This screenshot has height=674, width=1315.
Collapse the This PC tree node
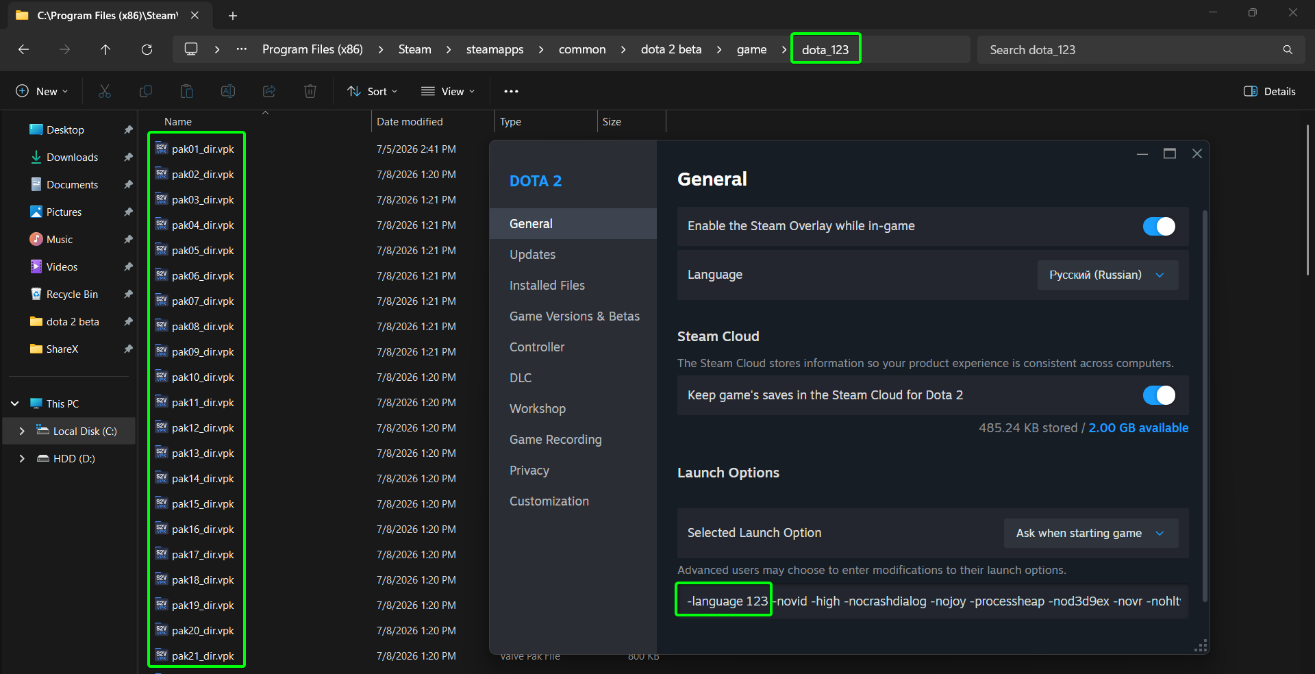15,403
